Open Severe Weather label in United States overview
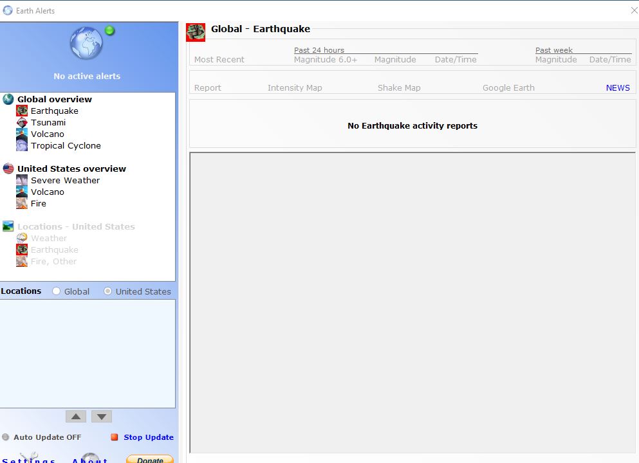The width and height of the screenshot is (639, 463). [x=65, y=181]
